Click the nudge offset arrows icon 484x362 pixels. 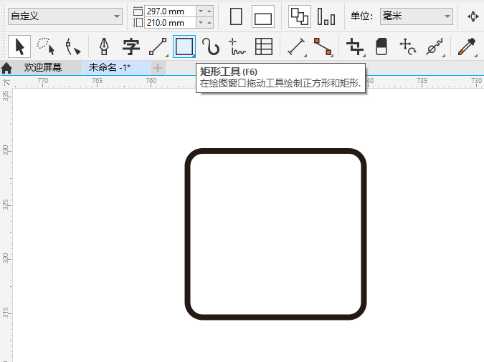coord(473,16)
